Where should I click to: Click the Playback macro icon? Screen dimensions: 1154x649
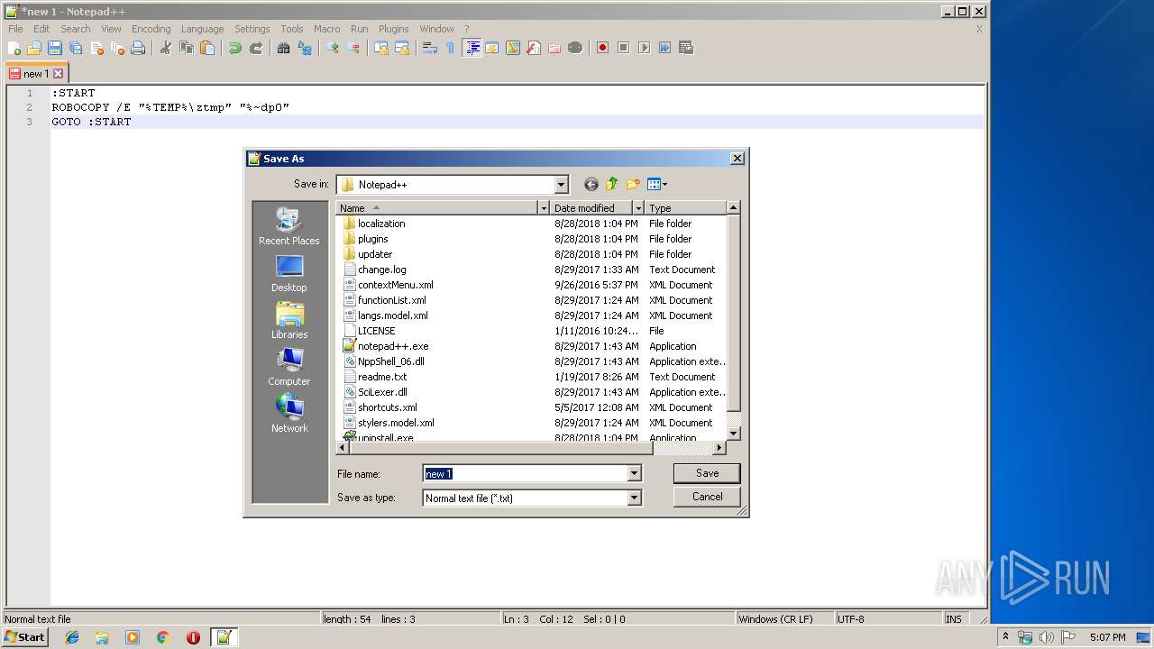(644, 48)
